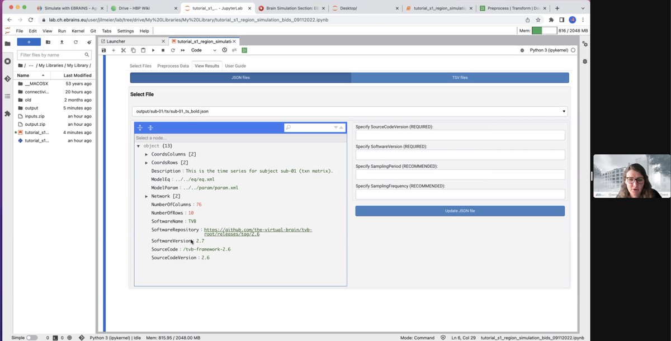Image resolution: width=671 pixels, height=341 pixels.
Task: Open the property inspector gears icon
Action: tap(585, 44)
